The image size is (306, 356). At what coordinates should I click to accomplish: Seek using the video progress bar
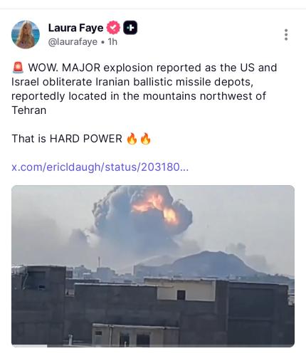153,346
